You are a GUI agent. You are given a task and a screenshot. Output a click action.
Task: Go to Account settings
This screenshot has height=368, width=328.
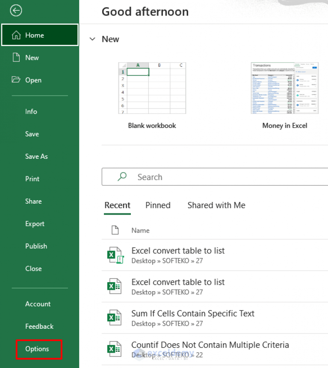(x=38, y=304)
